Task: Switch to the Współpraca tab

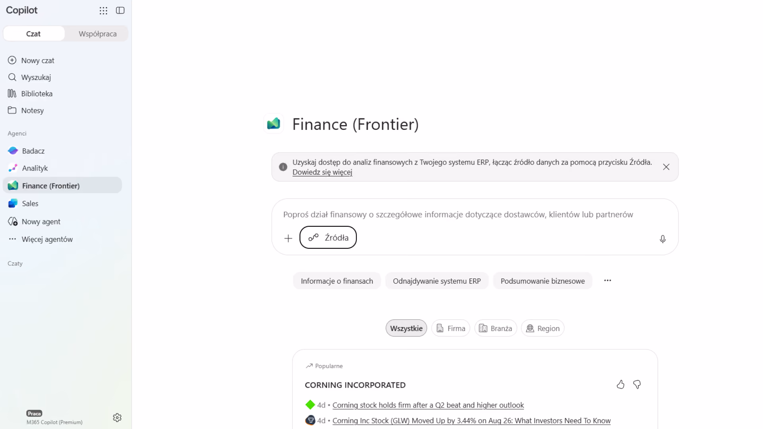Action: (x=97, y=34)
